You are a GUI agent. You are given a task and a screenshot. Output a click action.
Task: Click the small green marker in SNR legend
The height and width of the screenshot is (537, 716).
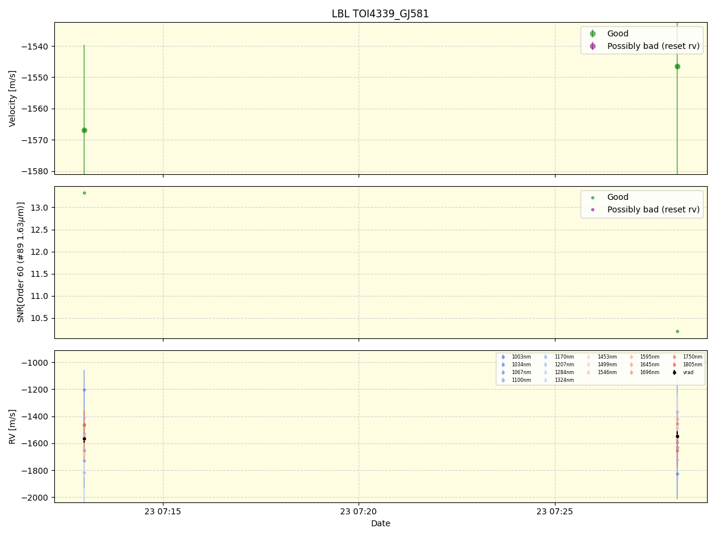pyautogui.click(x=592, y=197)
